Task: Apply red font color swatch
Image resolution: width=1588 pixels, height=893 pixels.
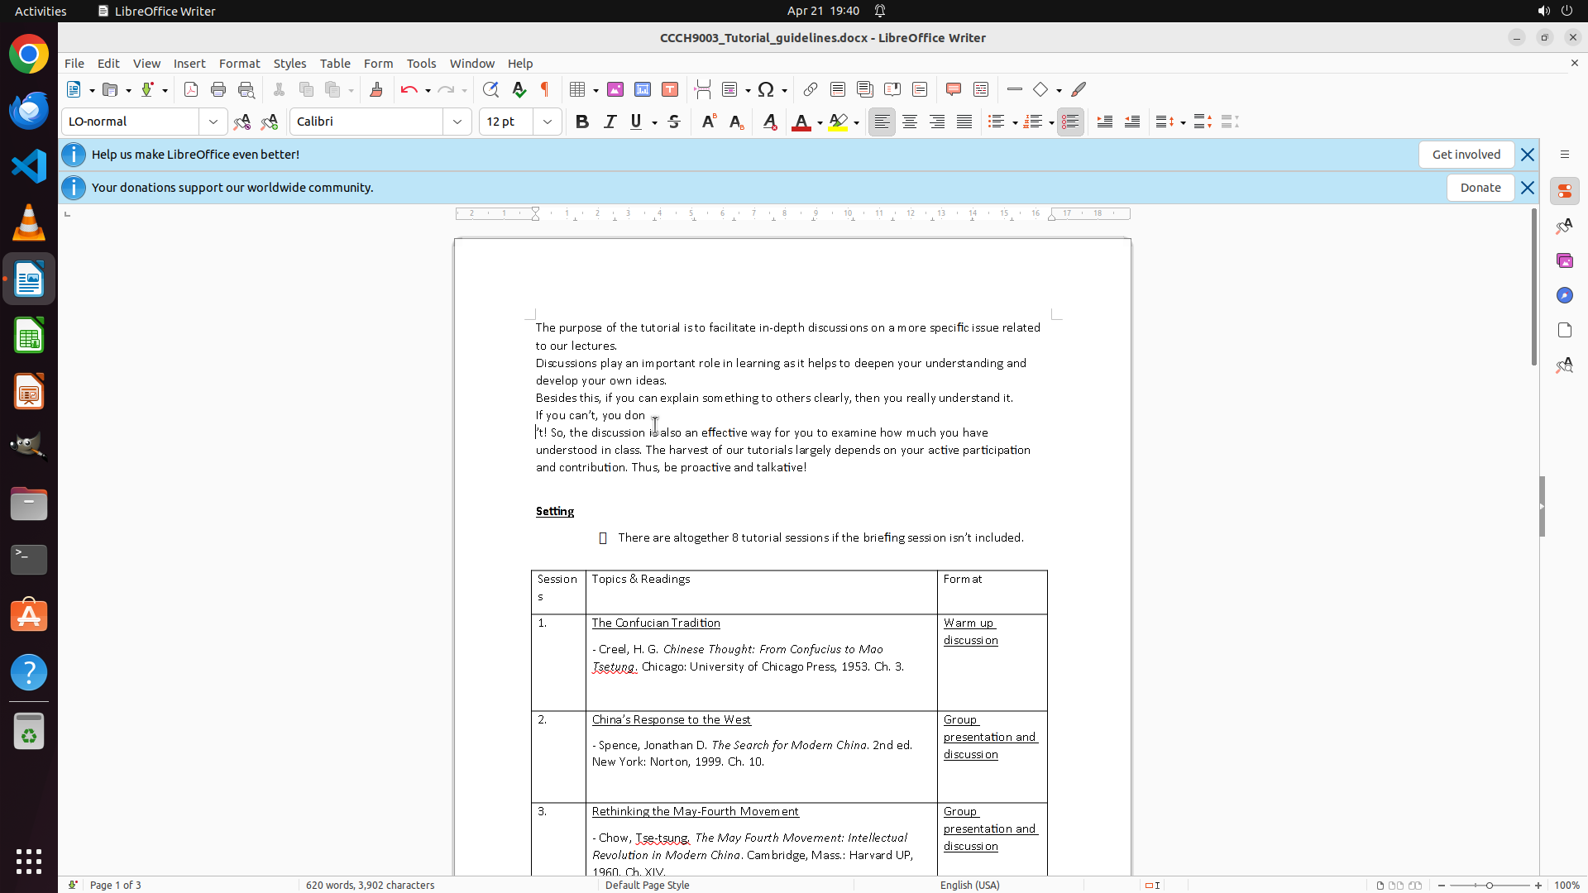Action: coord(801,122)
